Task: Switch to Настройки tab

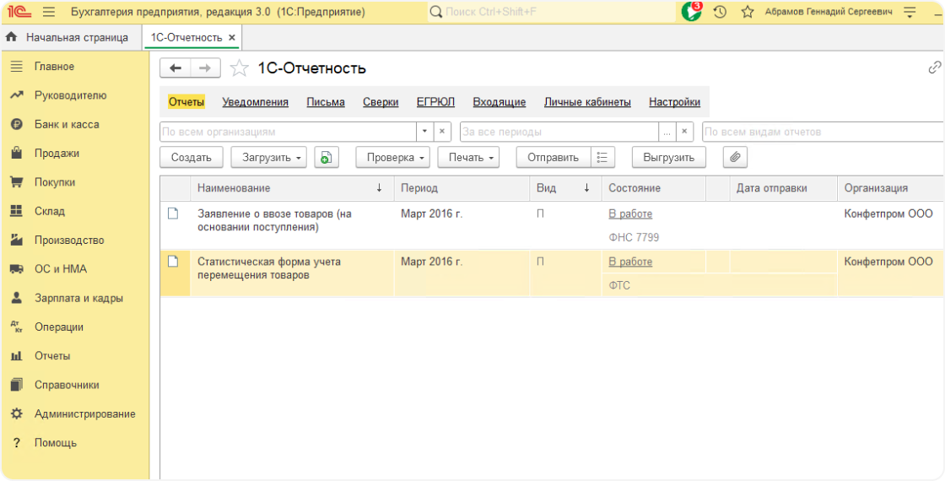Action: pyautogui.click(x=674, y=102)
